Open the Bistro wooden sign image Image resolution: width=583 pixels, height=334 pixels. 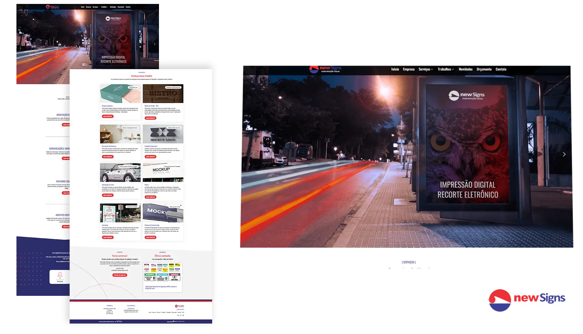pos(163,94)
